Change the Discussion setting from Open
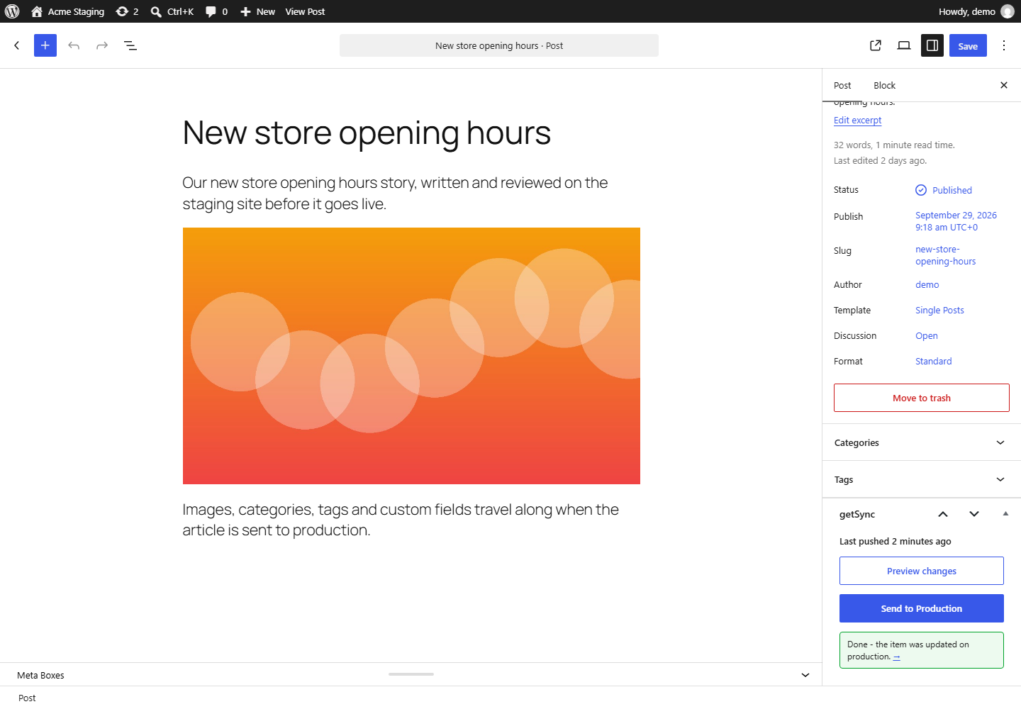The width and height of the screenshot is (1021, 709). pyautogui.click(x=926, y=336)
